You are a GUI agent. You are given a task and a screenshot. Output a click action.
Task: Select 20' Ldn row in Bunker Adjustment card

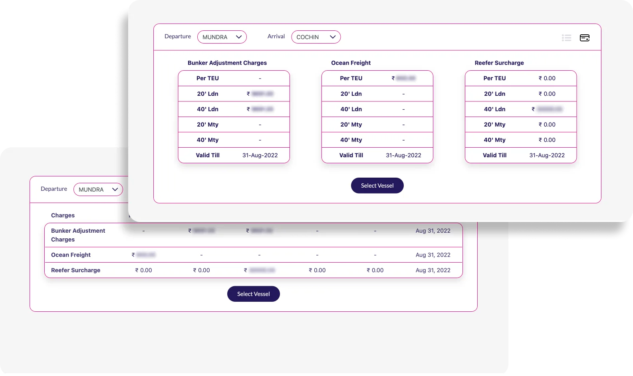click(234, 94)
